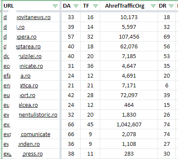Select the AhrefTrafficOrg header cell
Screen dimensions: 178x159
pyautogui.click(x=129, y=6)
